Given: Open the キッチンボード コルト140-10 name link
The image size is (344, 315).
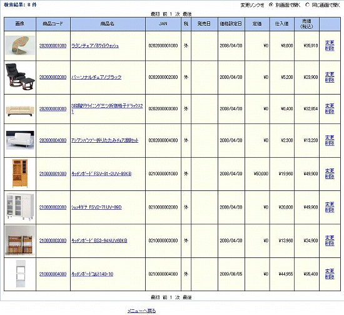Looking at the screenshot, I should pos(93,274).
